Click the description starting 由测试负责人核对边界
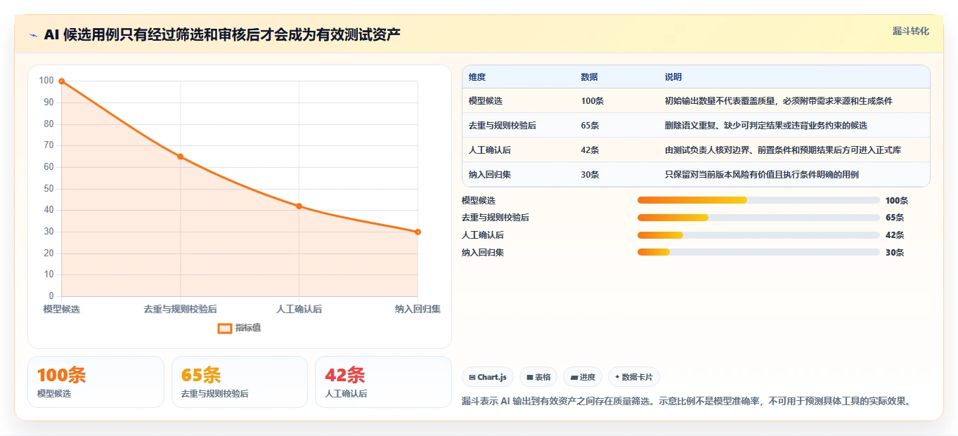 point(783,150)
